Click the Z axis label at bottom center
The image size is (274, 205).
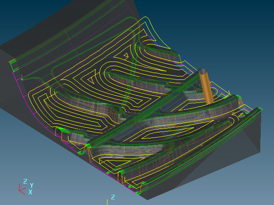click(113, 197)
